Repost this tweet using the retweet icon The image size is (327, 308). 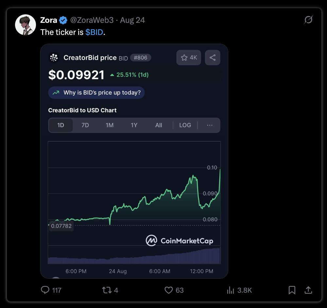107,290
